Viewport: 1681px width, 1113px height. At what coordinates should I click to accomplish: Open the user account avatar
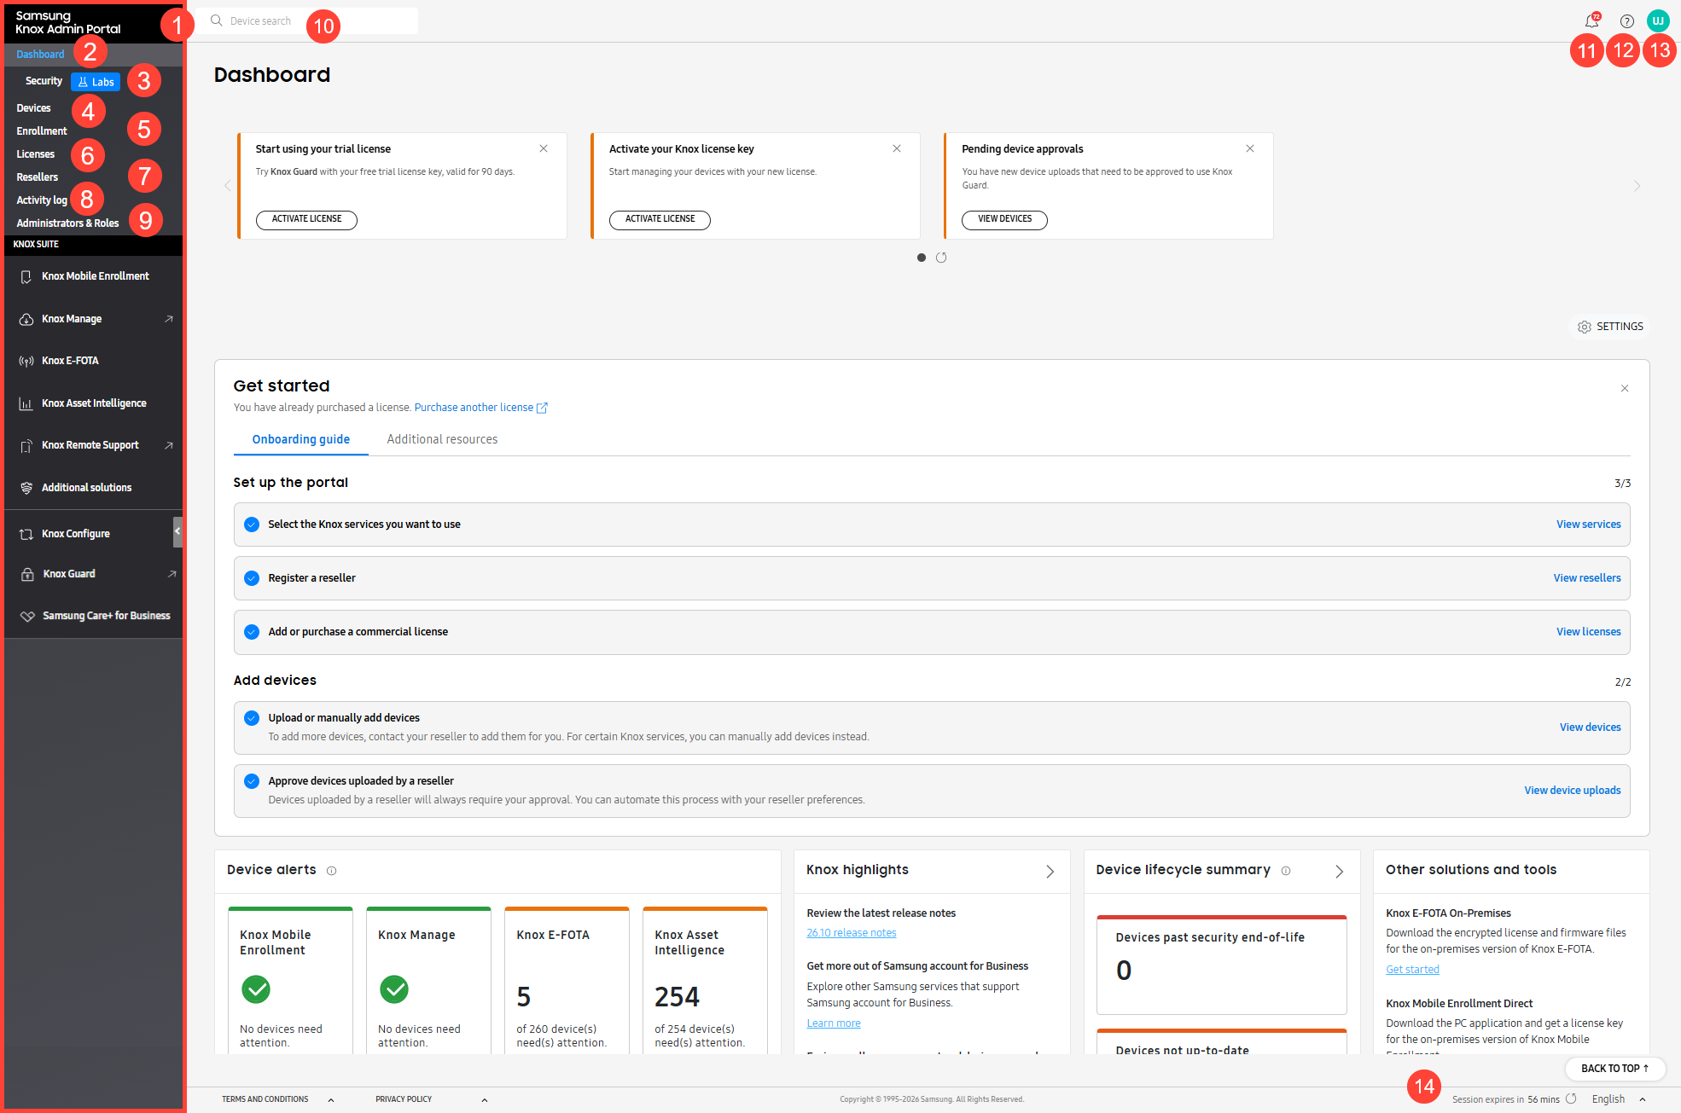tap(1658, 20)
